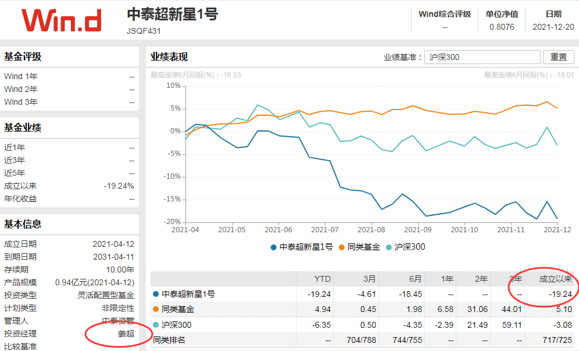Click the 2021-12 endpoint on the chart axis

click(x=557, y=230)
